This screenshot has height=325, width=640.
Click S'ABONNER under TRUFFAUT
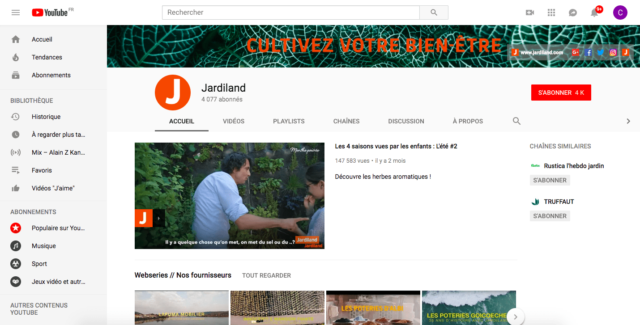coord(550,216)
